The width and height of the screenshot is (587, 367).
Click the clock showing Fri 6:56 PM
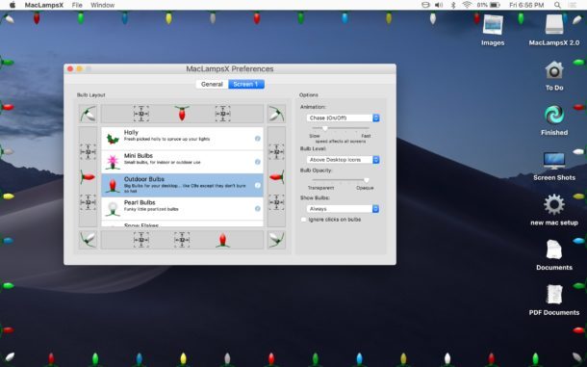(x=526, y=5)
